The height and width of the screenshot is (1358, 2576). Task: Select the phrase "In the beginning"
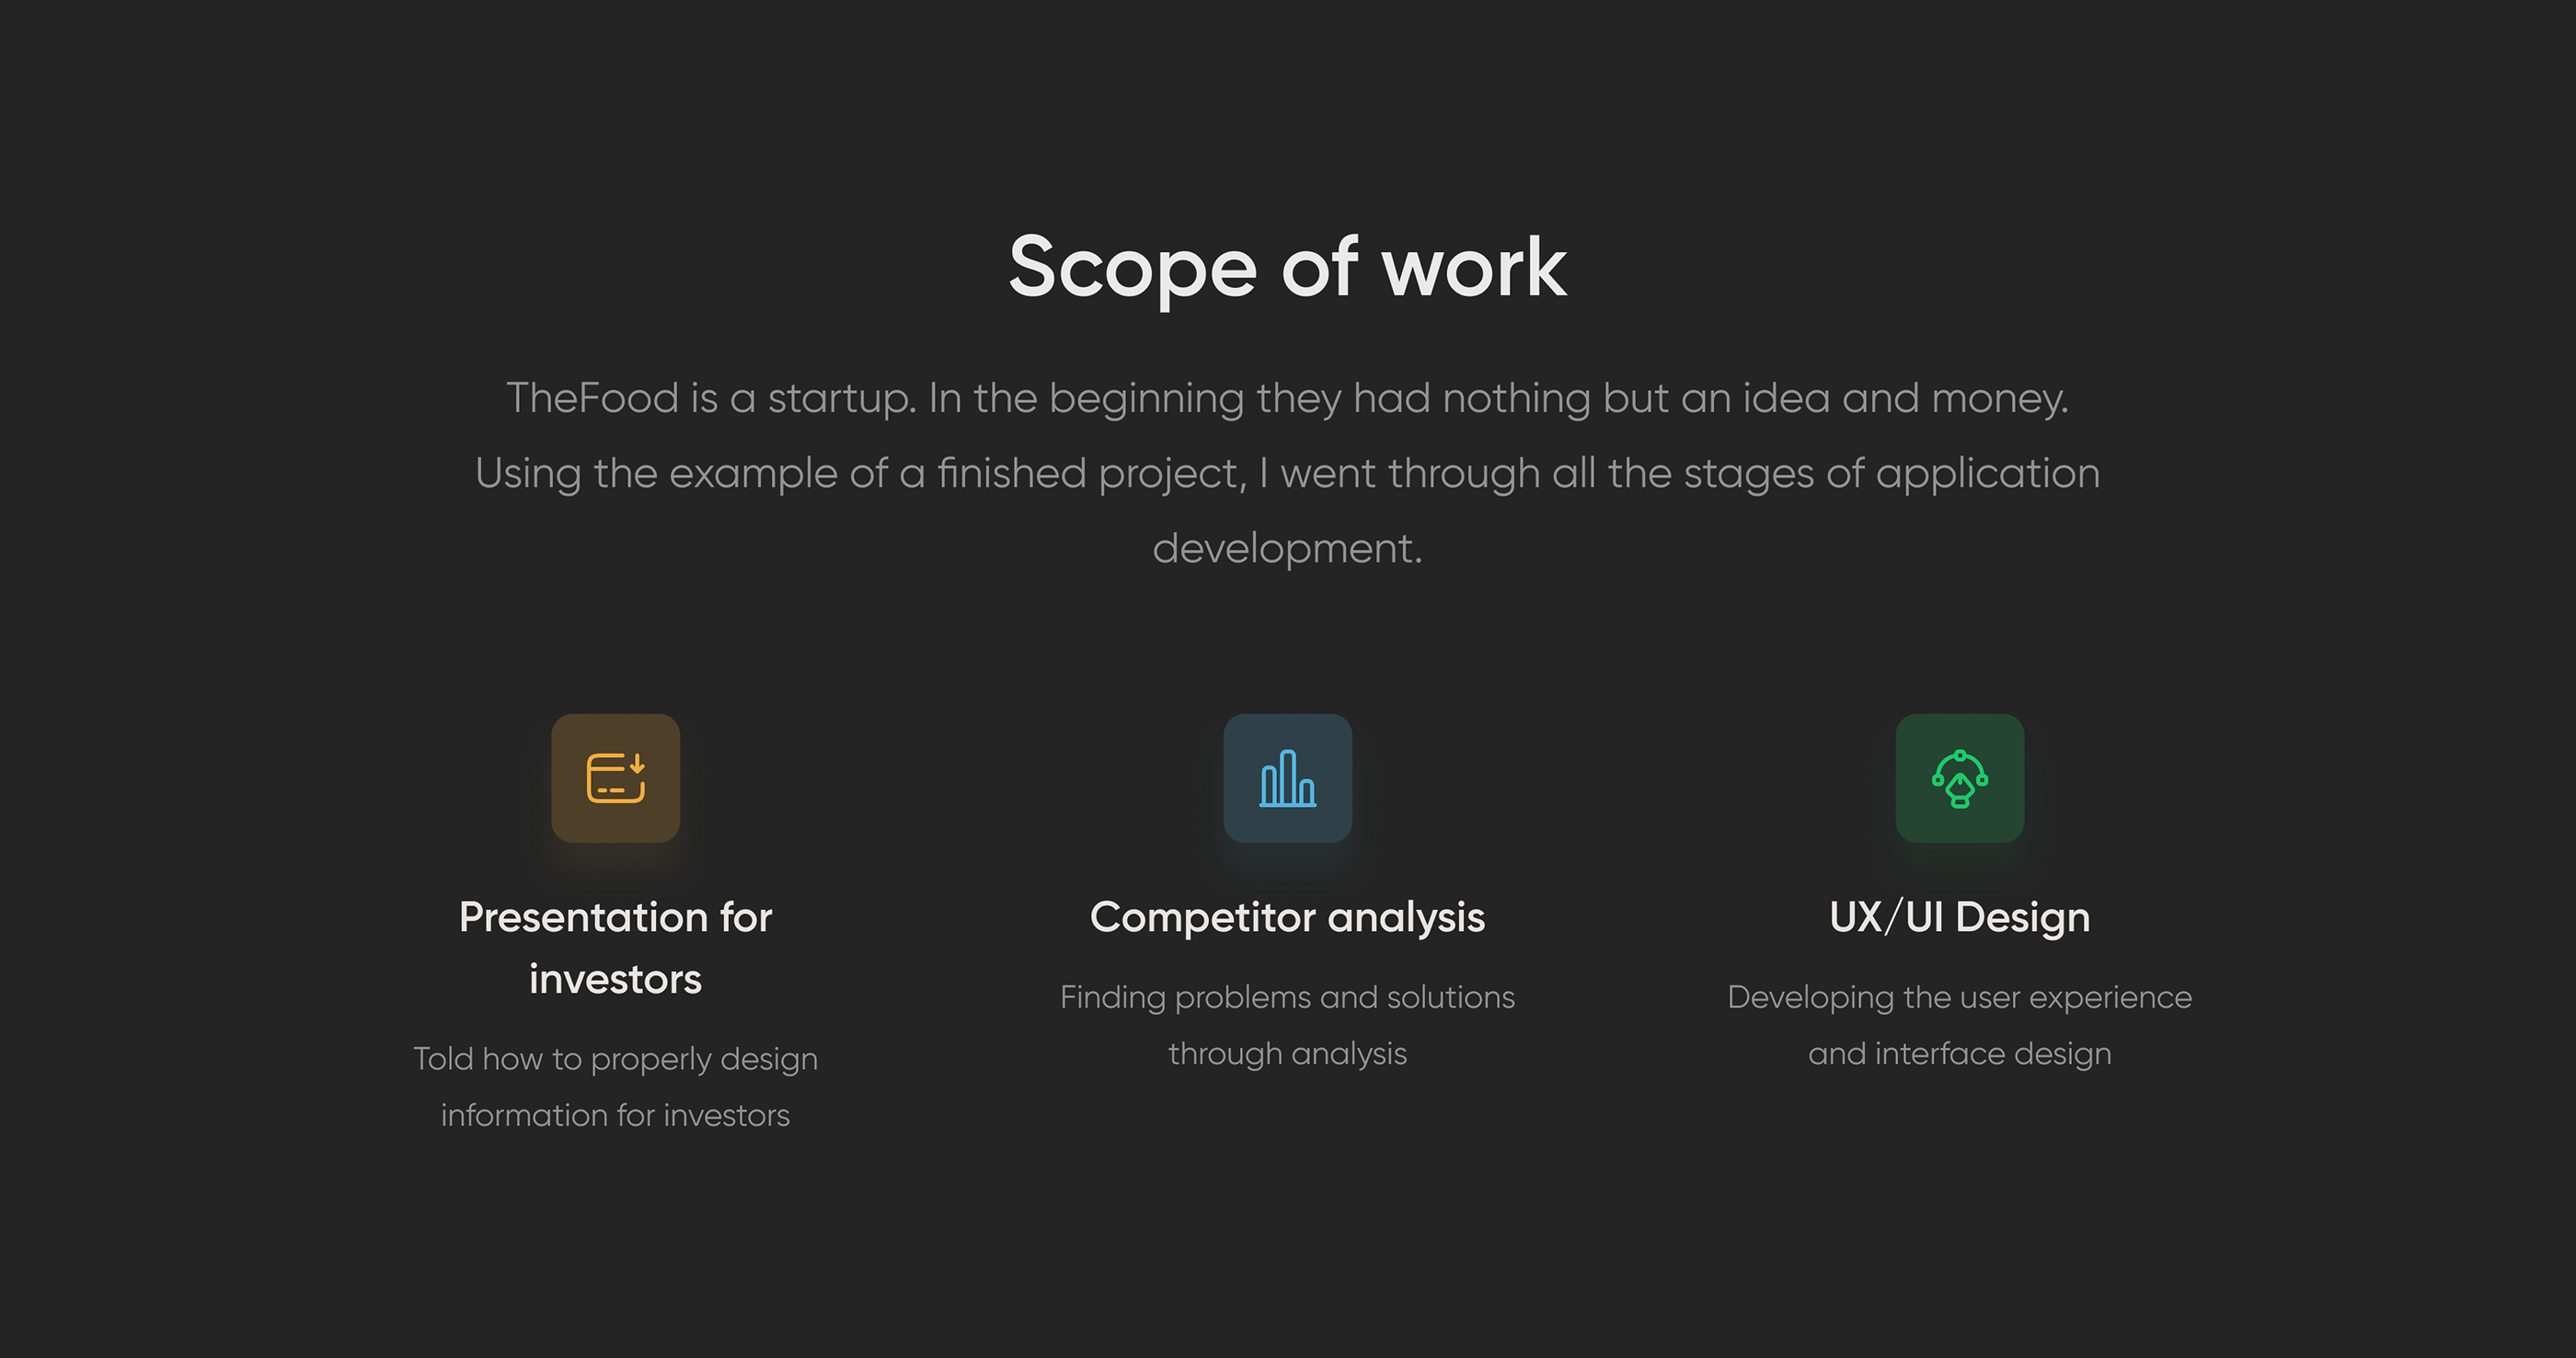(x=1086, y=398)
